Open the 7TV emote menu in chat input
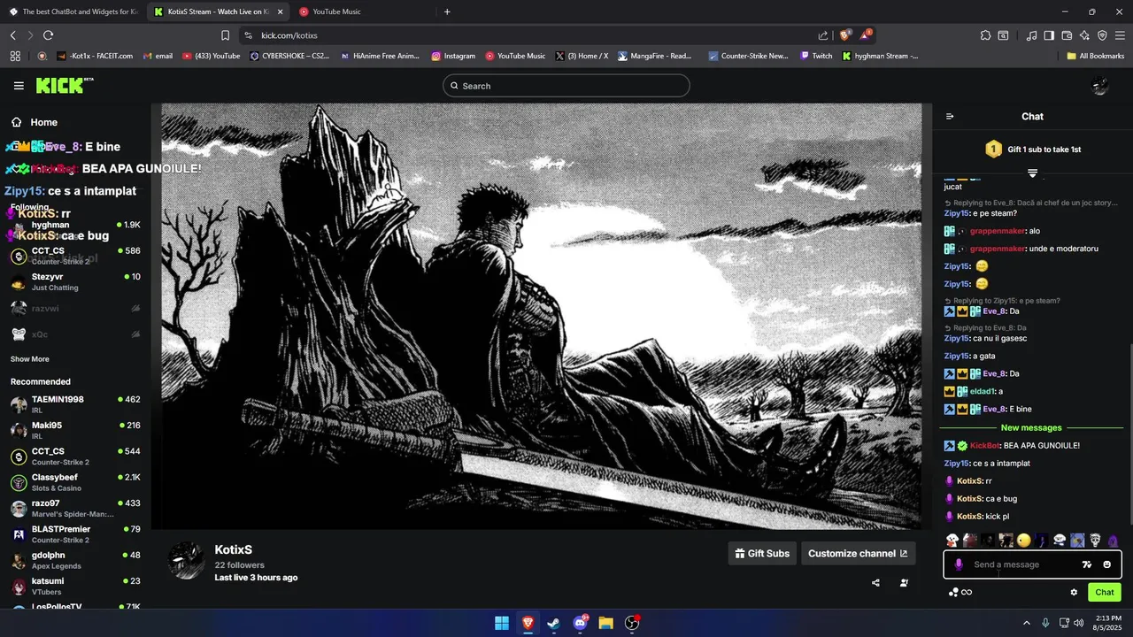The image size is (1133, 637). (1087, 564)
